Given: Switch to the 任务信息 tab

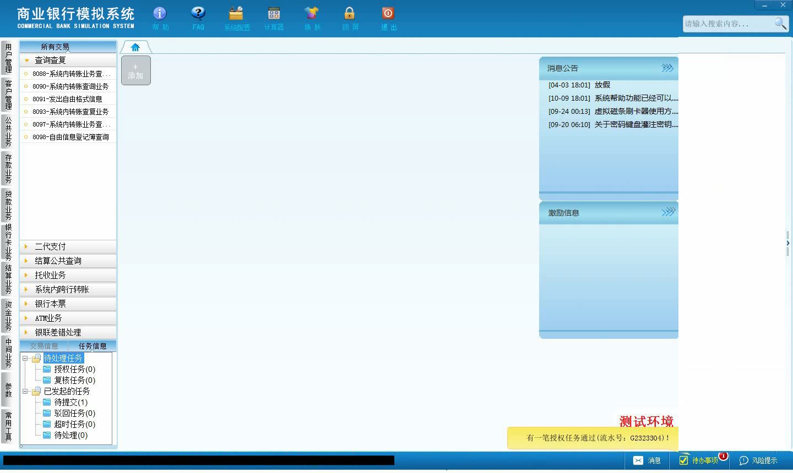Looking at the screenshot, I should pyautogui.click(x=92, y=346).
